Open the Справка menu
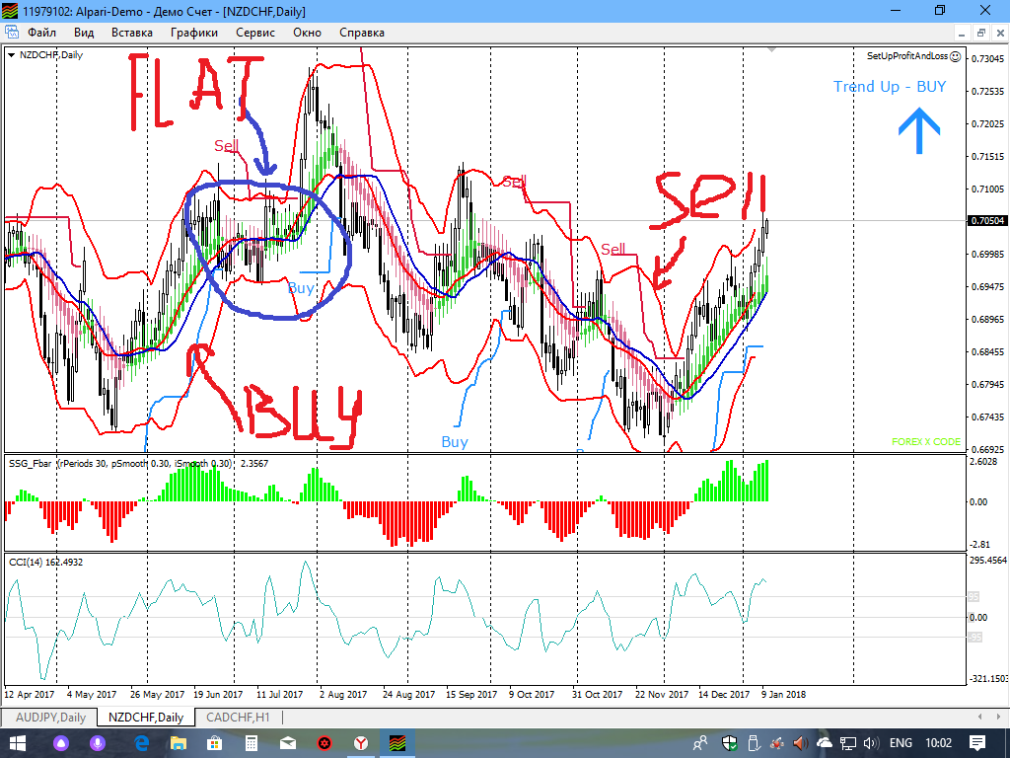Screen dimensions: 1010x758 pyautogui.click(x=362, y=33)
